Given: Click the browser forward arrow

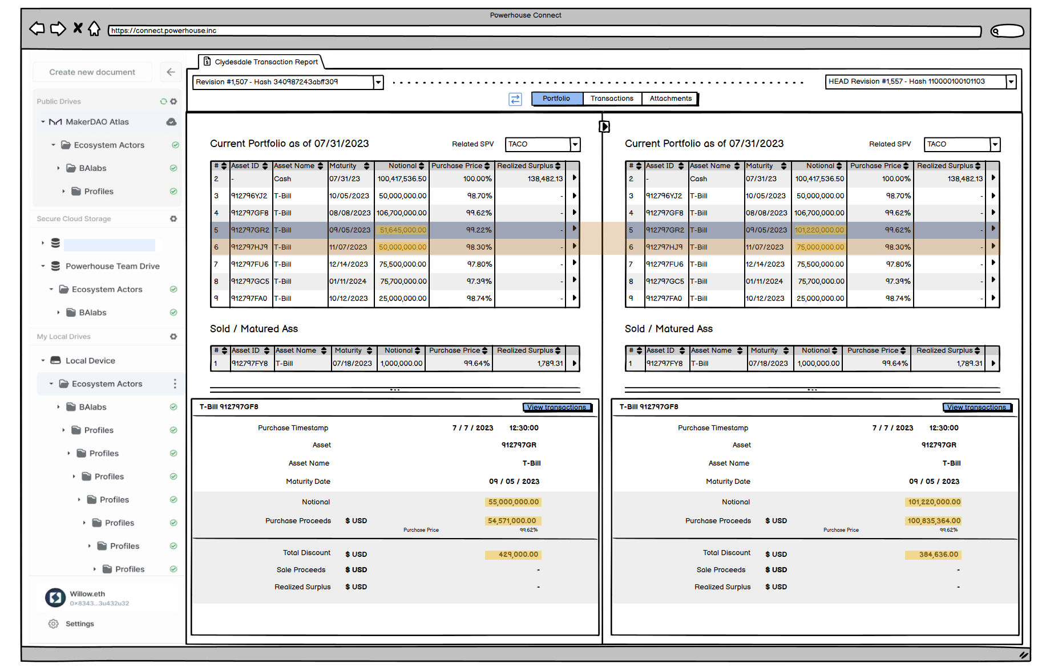Looking at the screenshot, I should tap(58, 28).
